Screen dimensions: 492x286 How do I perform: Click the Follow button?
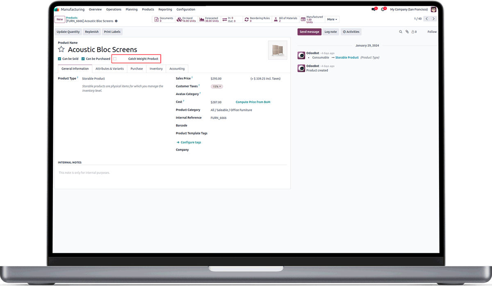[432, 32]
